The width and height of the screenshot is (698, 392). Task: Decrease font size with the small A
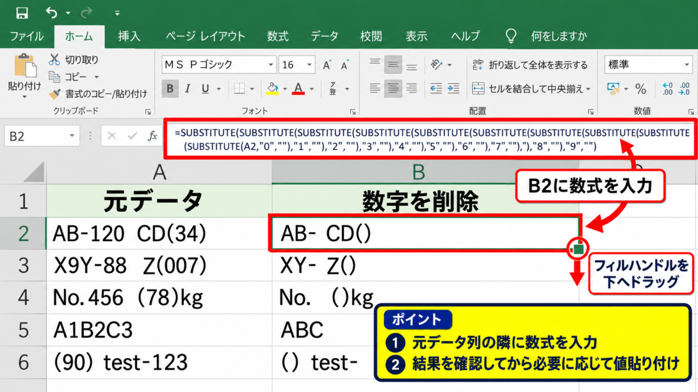click(345, 65)
